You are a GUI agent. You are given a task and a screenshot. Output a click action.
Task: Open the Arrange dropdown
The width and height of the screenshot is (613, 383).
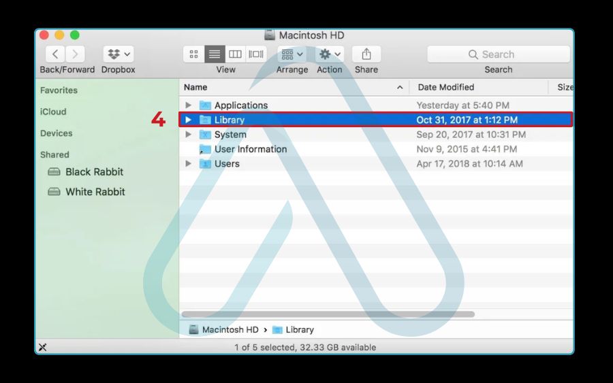coord(292,54)
